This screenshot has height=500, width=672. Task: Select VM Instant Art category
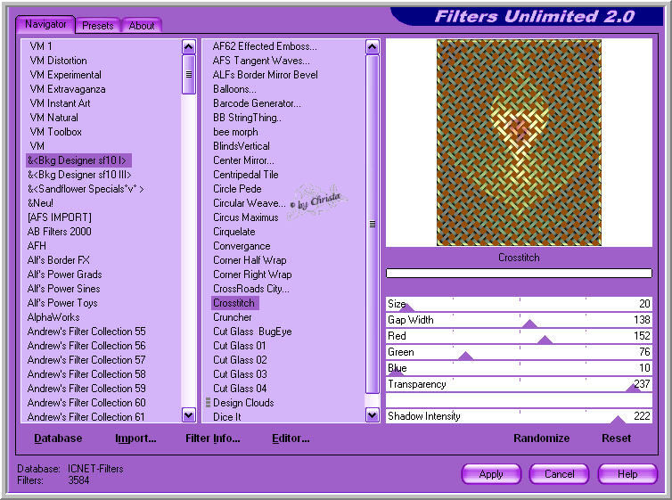(60, 103)
